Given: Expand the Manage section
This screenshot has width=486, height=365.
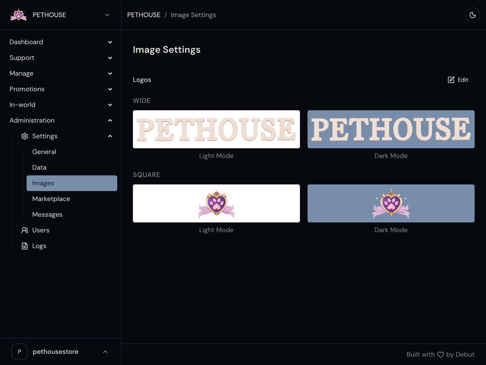Looking at the screenshot, I should (x=110, y=74).
